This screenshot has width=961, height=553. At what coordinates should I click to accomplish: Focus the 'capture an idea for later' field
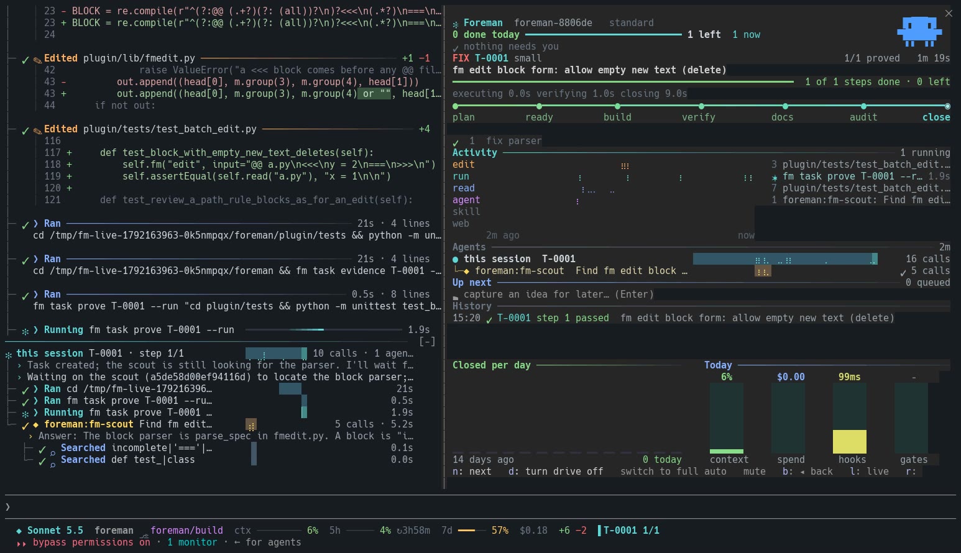[x=558, y=295]
